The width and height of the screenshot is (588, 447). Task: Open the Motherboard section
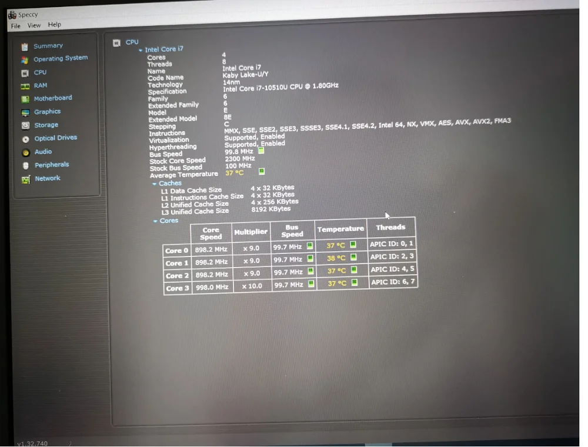point(53,99)
